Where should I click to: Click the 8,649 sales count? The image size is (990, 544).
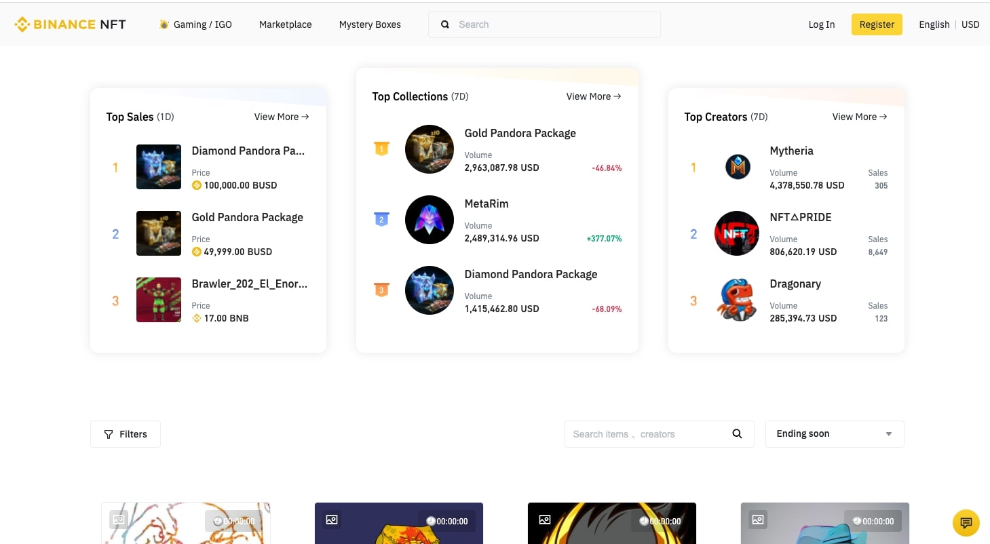tap(877, 252)
